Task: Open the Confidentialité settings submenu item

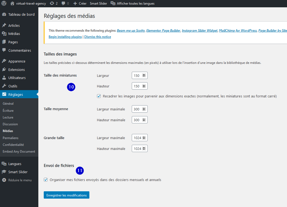Action: tap(13, 145)
